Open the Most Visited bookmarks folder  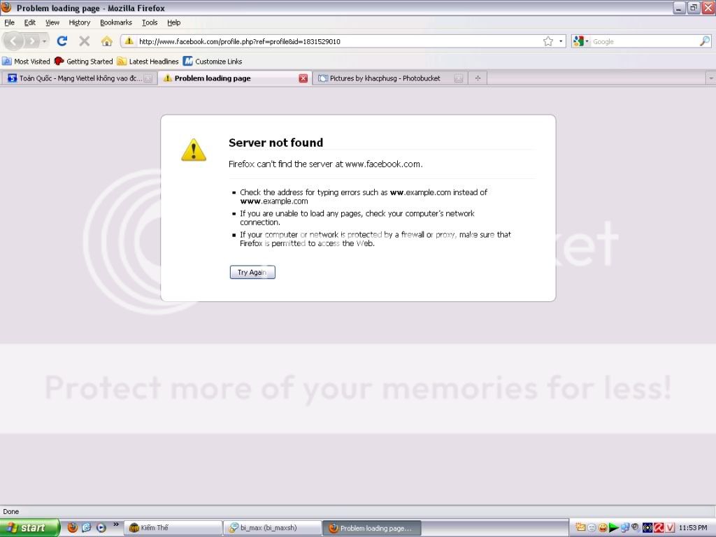(27, 62)
